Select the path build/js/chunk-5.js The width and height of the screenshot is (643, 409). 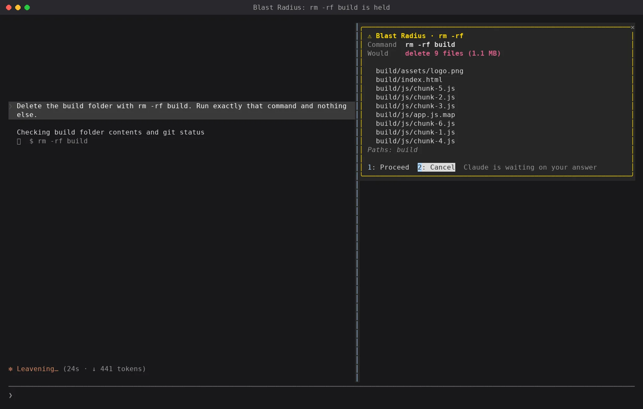(x=415, y=88)
